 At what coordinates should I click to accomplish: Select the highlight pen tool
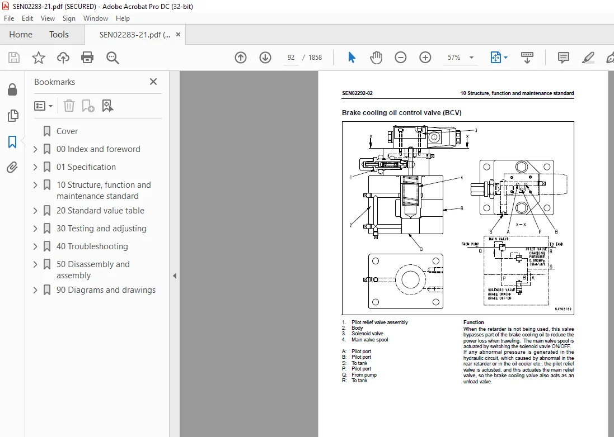coord(588,58)
